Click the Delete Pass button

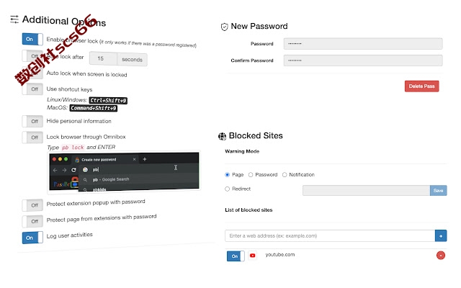coord(421,86)
